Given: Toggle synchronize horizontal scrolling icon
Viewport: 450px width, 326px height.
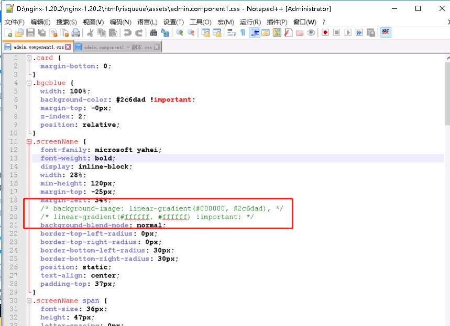Looking at the screenshot, I should tap(217, 33).
